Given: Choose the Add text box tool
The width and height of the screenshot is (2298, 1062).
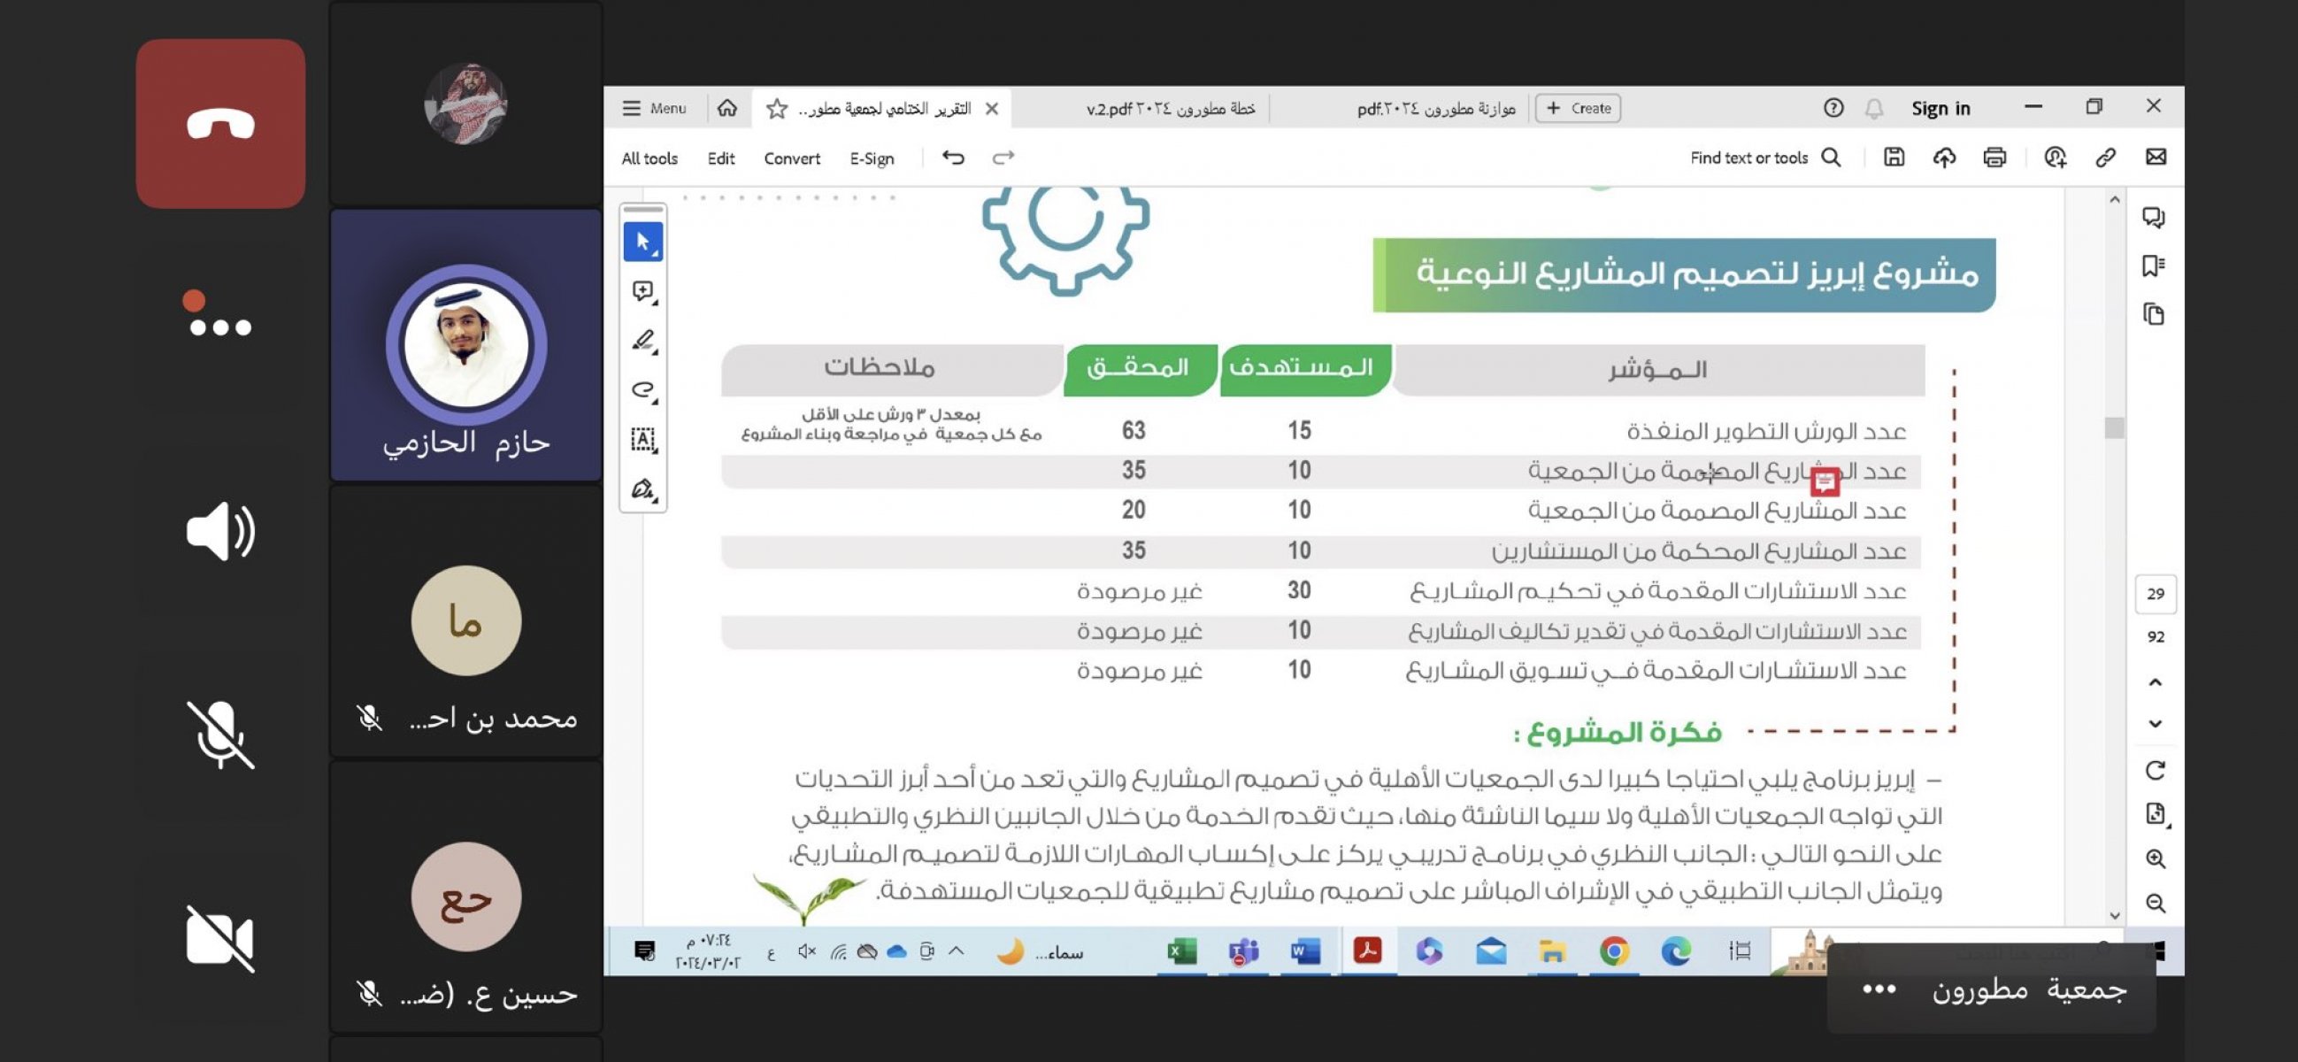Looking at the screenshot, I should pos(642,439).
